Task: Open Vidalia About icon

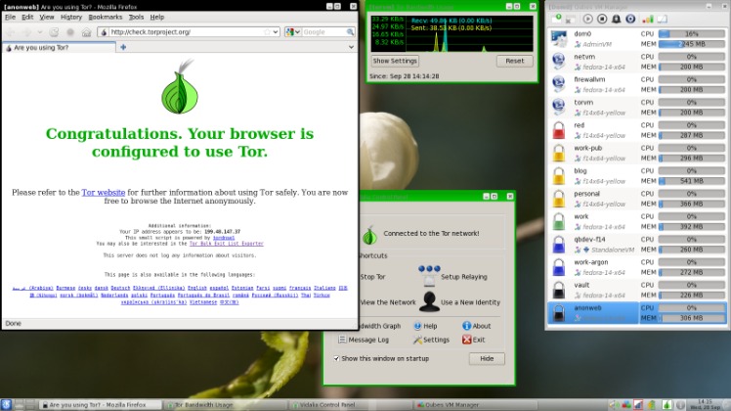Action: tap(466, 326)
